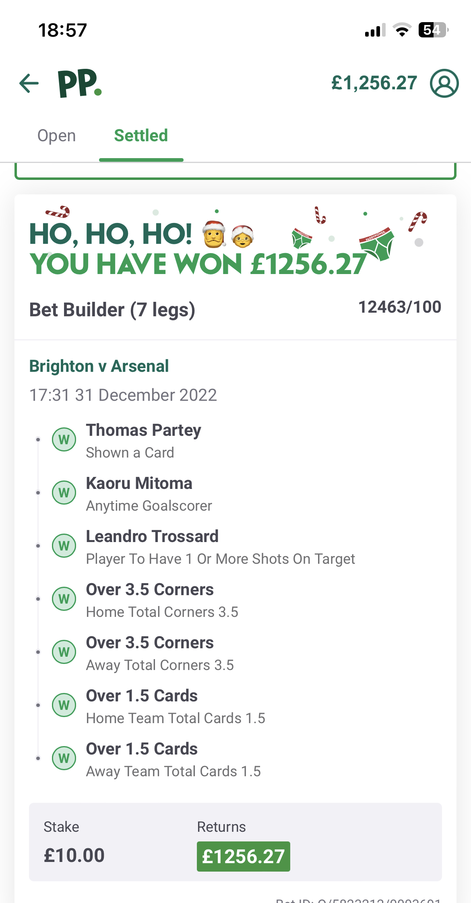The height and width of the screenshot is (903, 471).
Task: Tap the £1,256.27 account balance
Action: tap(374, 83)
